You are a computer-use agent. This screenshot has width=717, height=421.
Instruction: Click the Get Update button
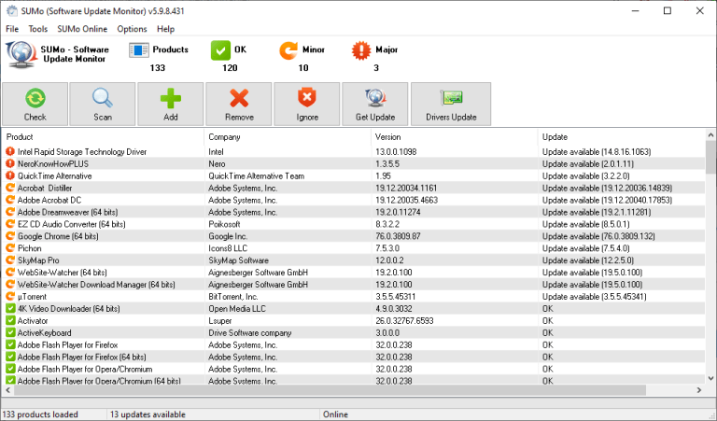click(375, 105)
